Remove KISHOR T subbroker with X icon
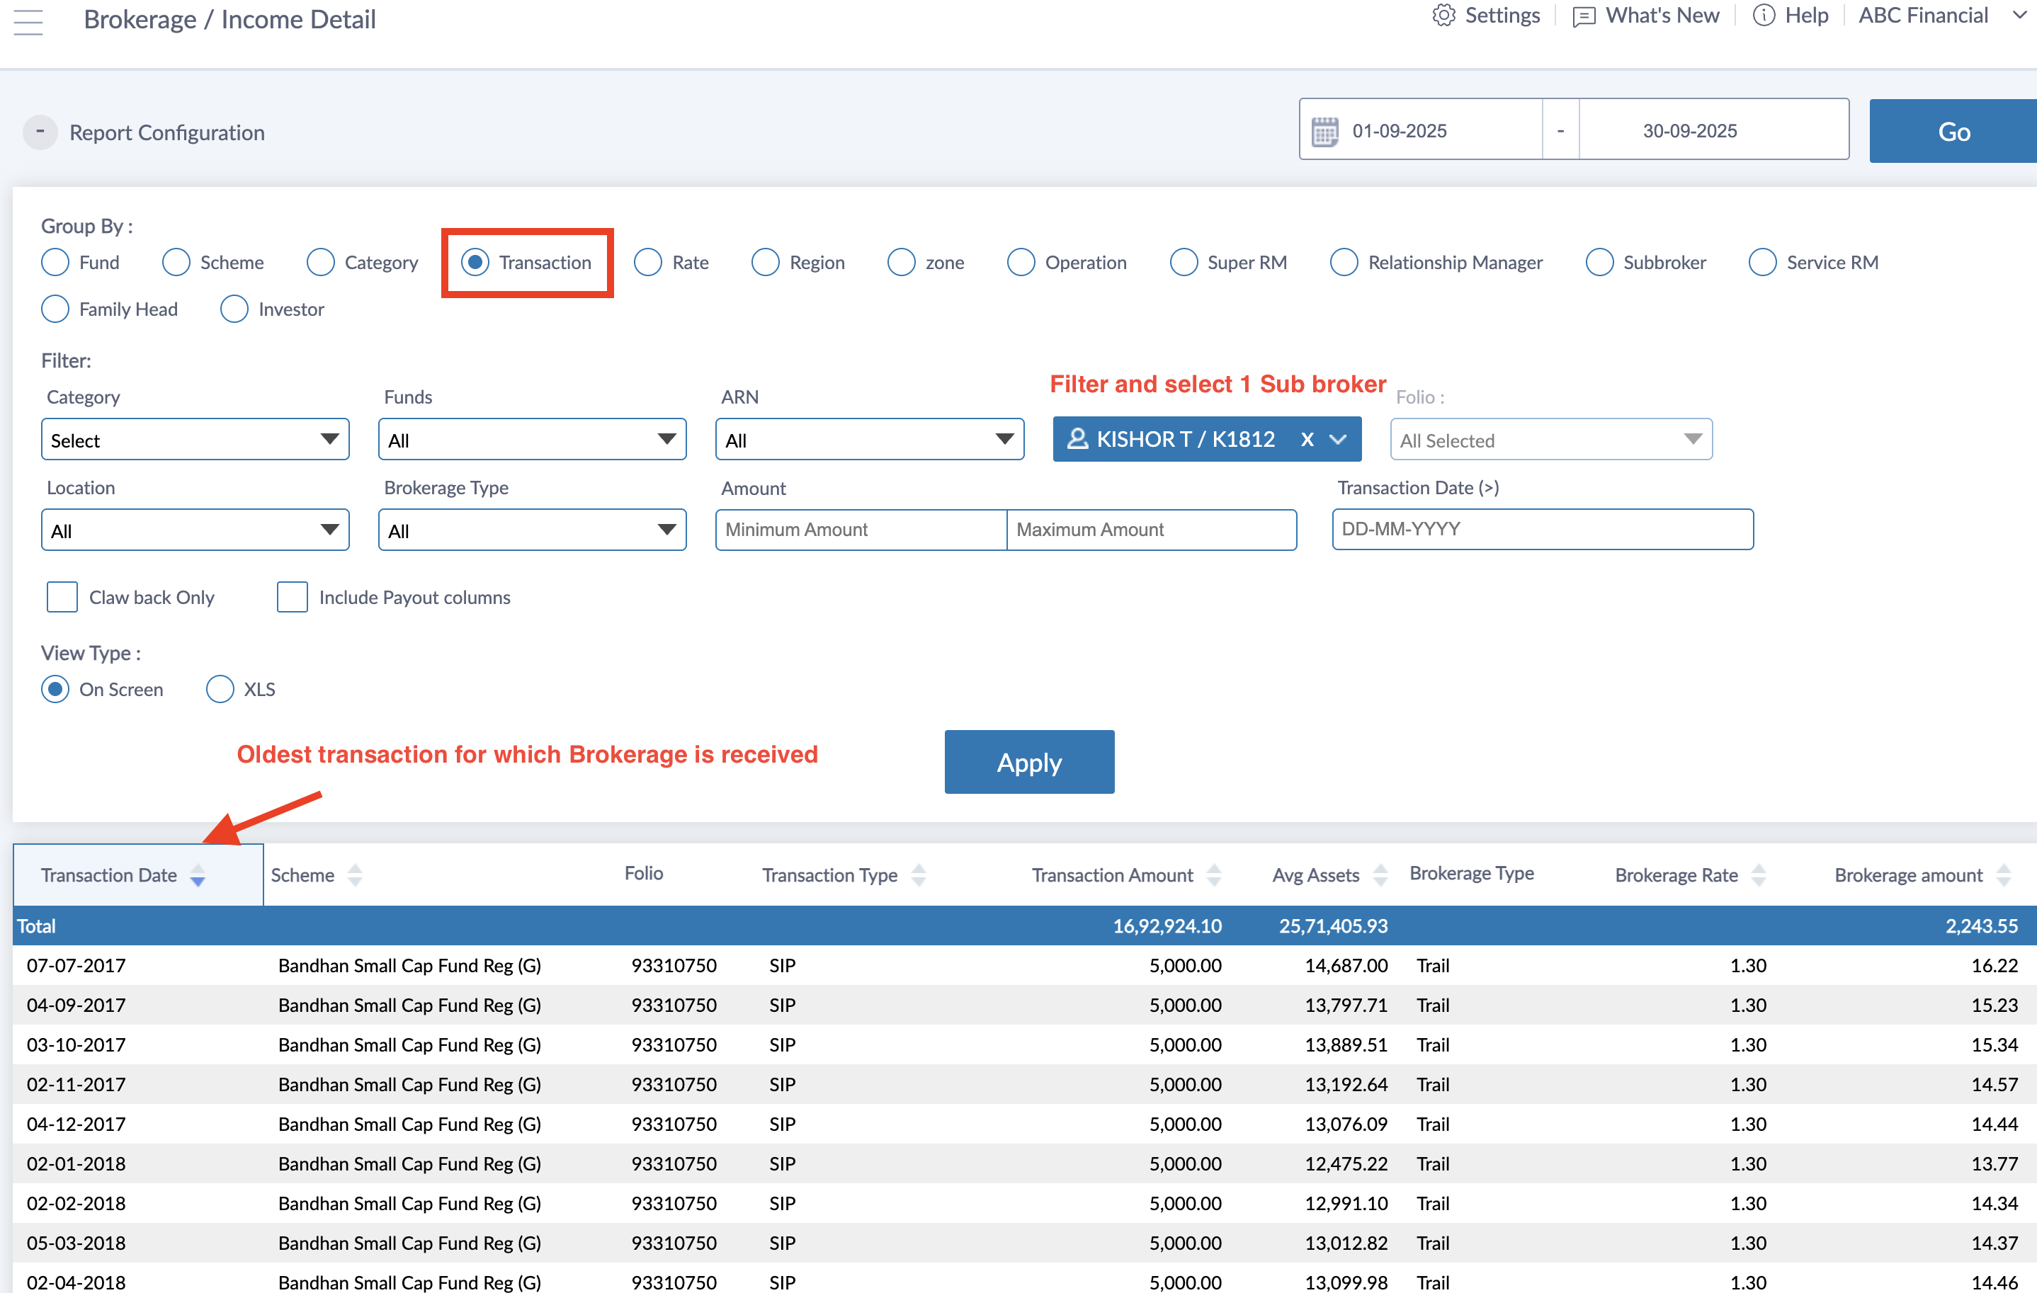2037x1293 pixels. 1307,439
